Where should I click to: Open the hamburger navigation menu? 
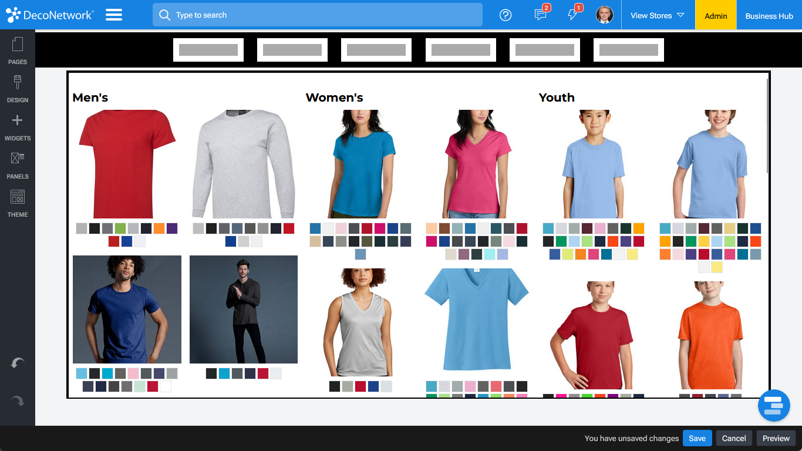coord(114,15)
